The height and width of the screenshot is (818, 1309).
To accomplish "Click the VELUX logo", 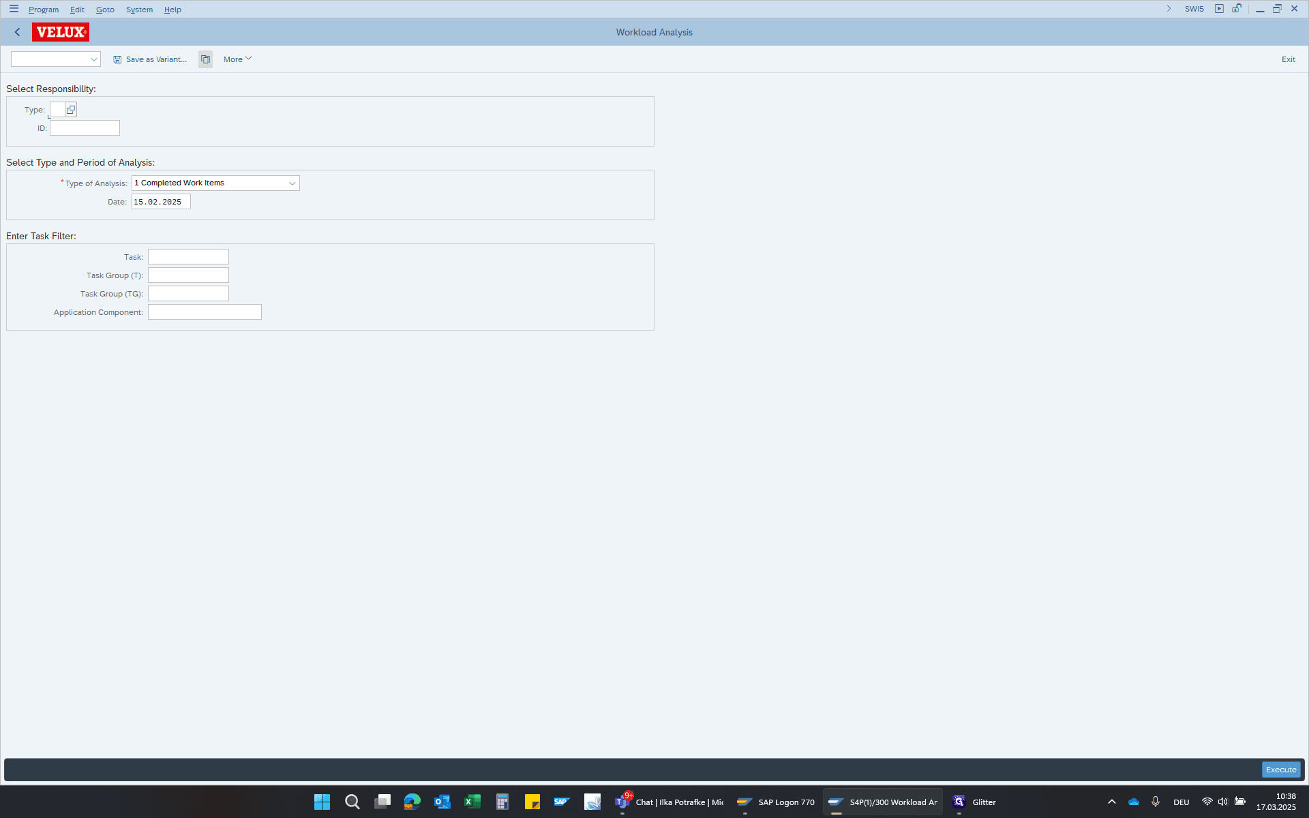I will pos(61,32).
